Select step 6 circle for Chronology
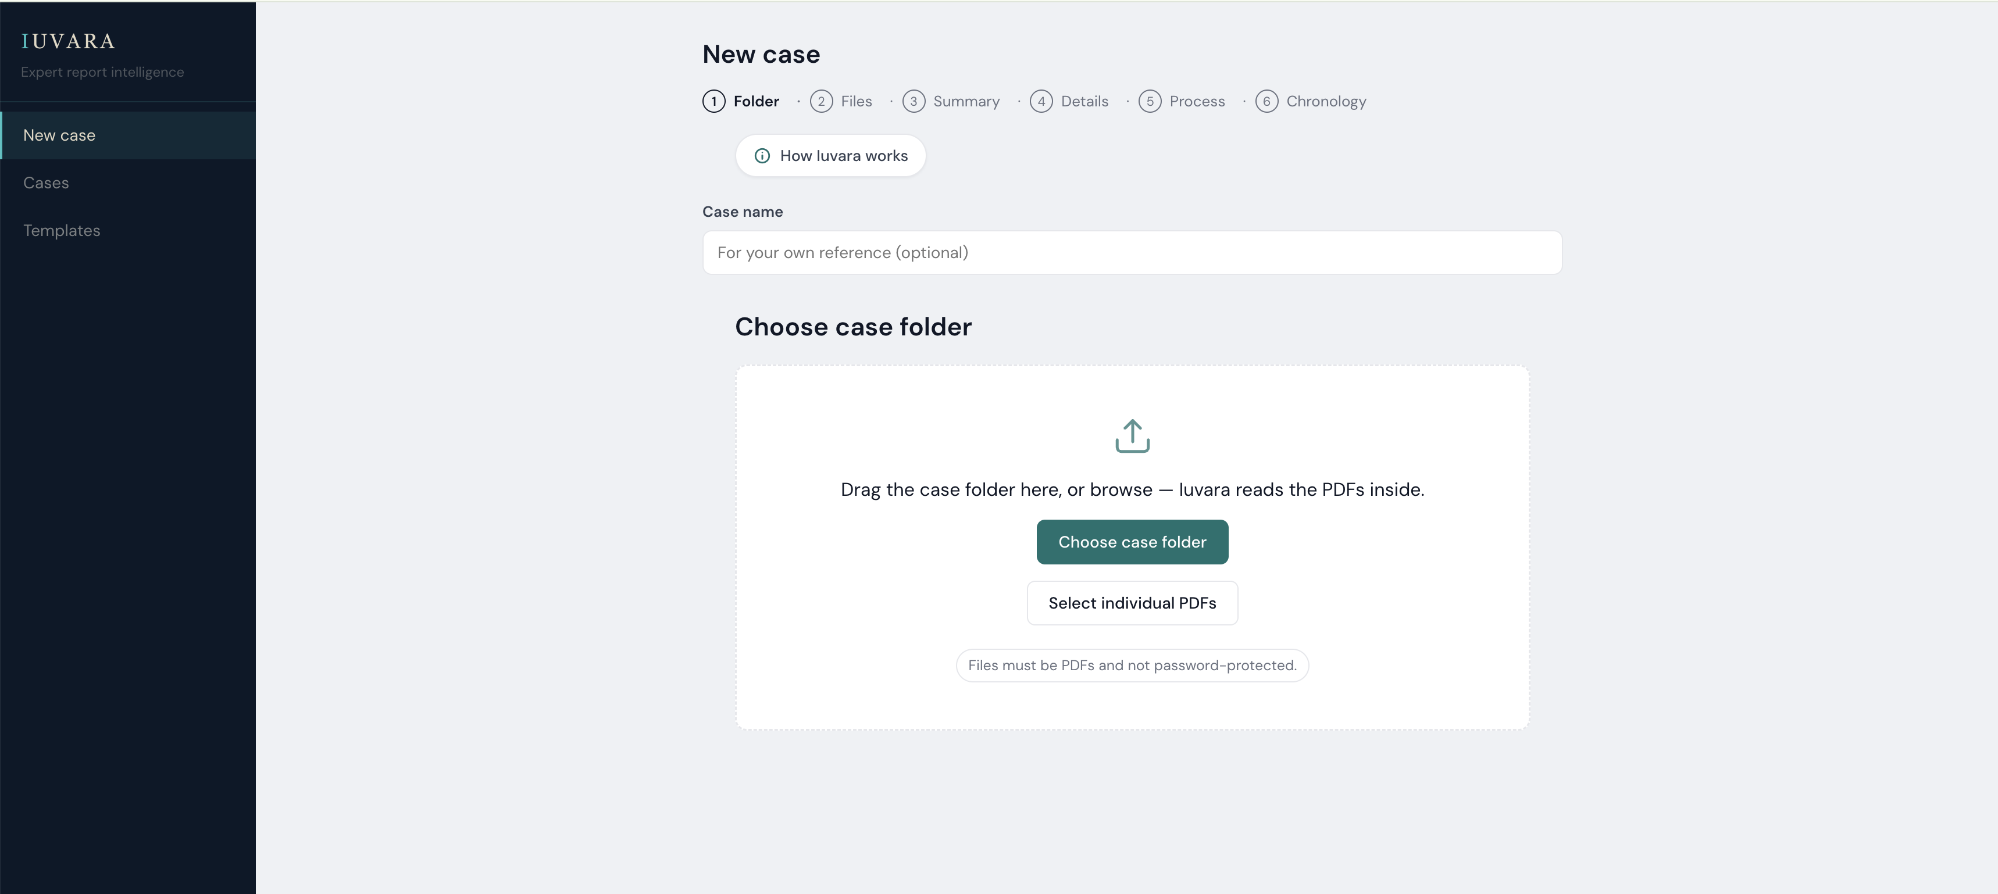This screenshot has height=894, width=1998. 1266,102
